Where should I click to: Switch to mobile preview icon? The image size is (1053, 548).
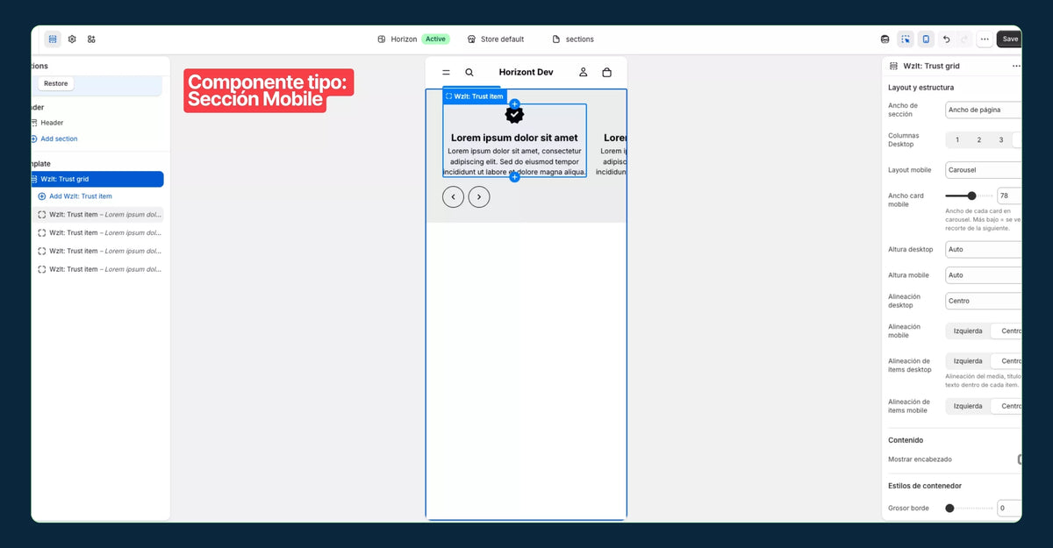[x=926, y=39]
